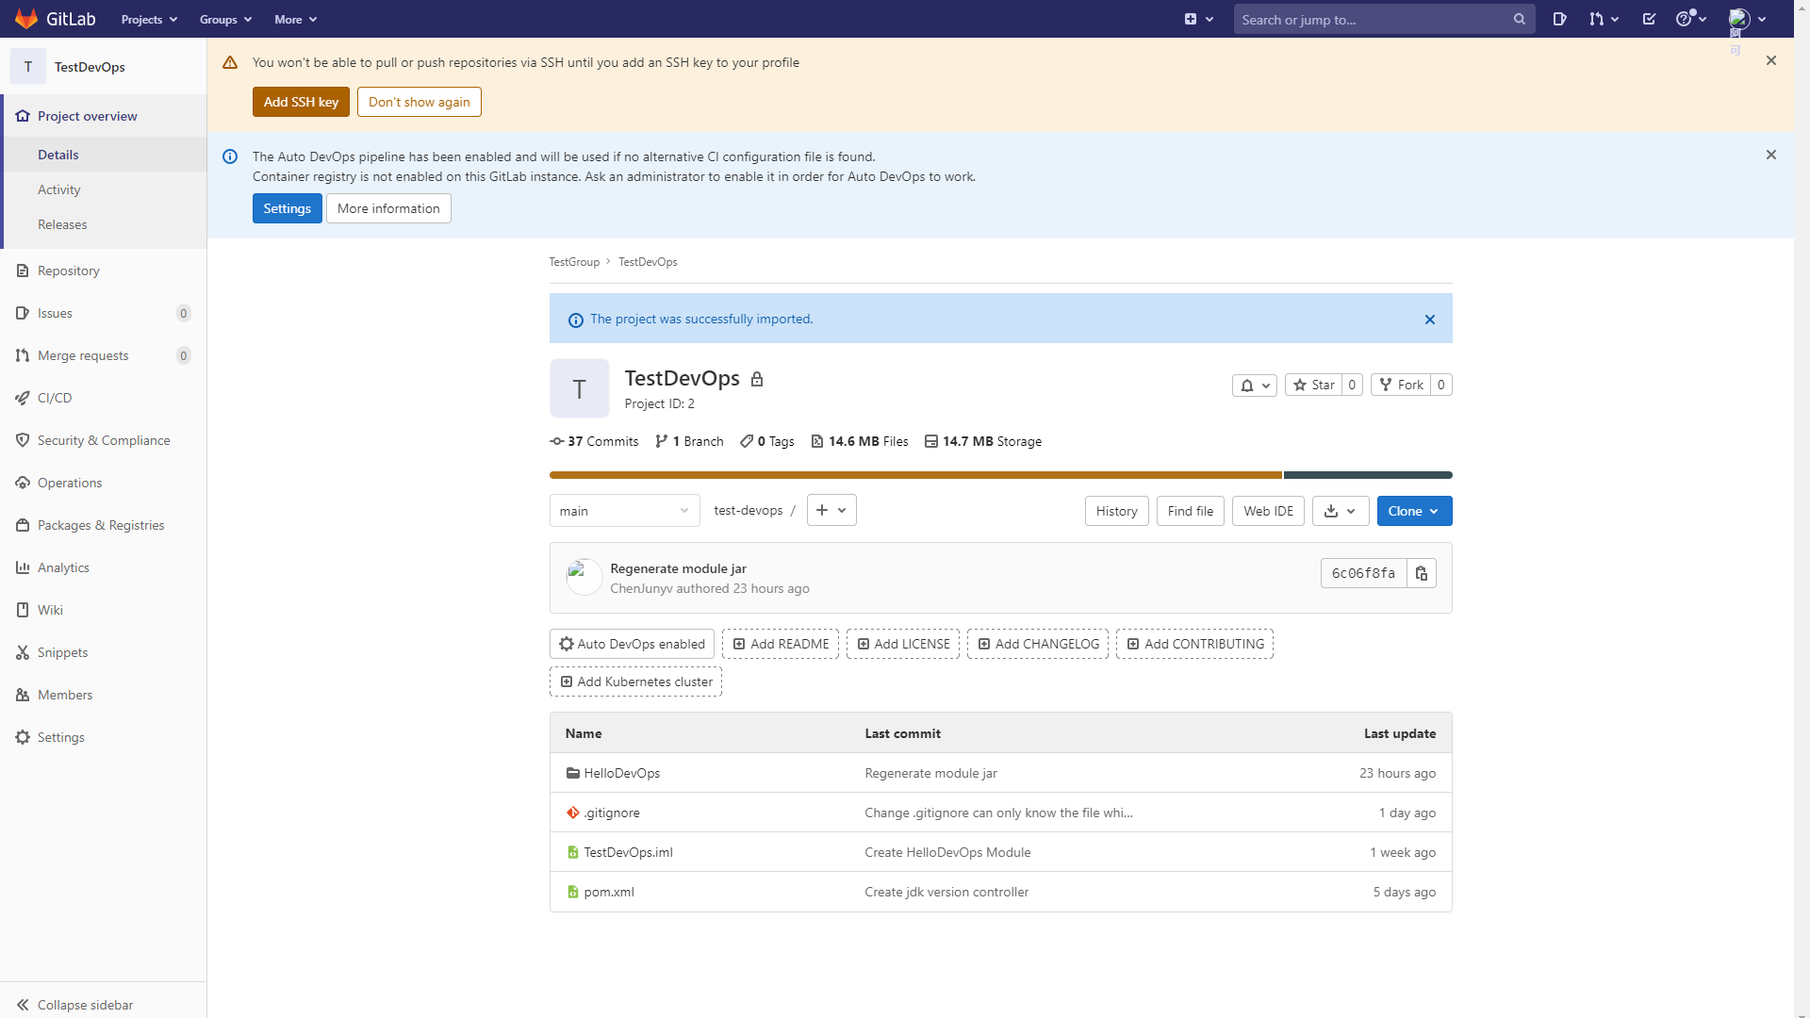Fork the TestDevOps project
The image size is (1810, 1018).
(x=1401, y=385)
